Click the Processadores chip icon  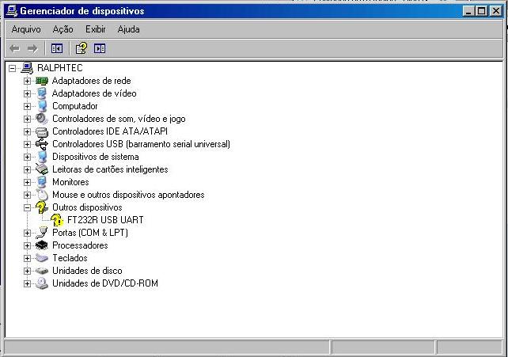[x=42, y=245]
